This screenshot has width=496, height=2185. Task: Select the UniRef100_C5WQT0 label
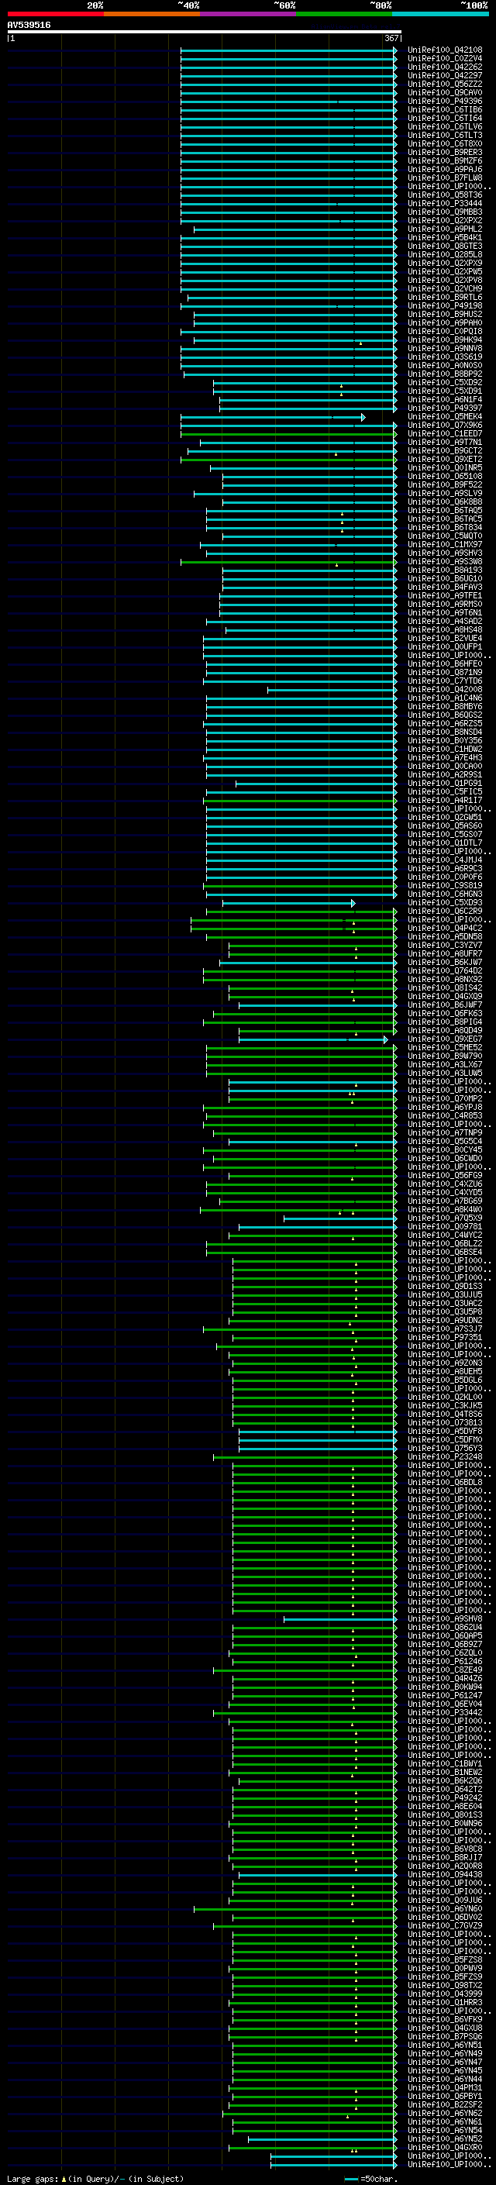click(445, 536)
